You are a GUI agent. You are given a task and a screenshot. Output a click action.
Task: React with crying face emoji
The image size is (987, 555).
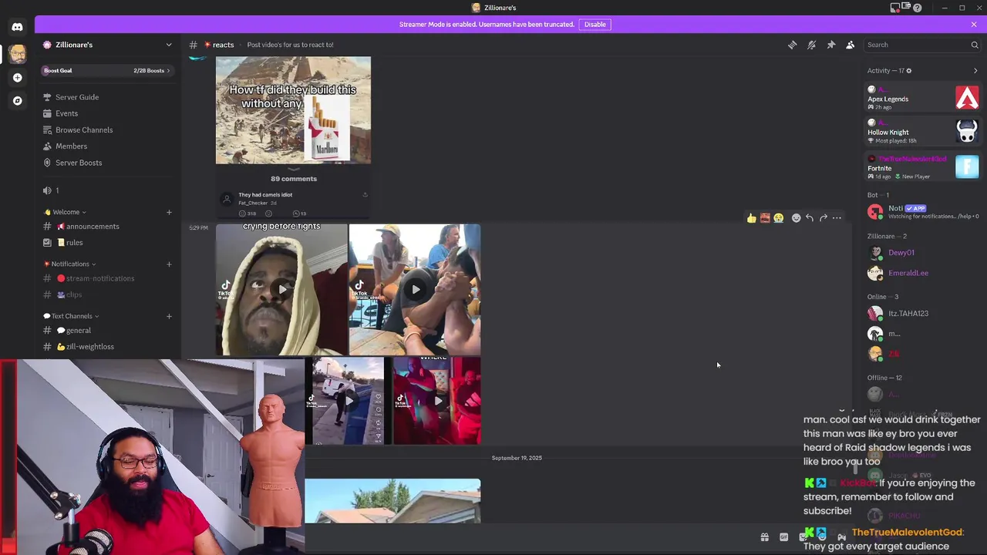(779, 218)
